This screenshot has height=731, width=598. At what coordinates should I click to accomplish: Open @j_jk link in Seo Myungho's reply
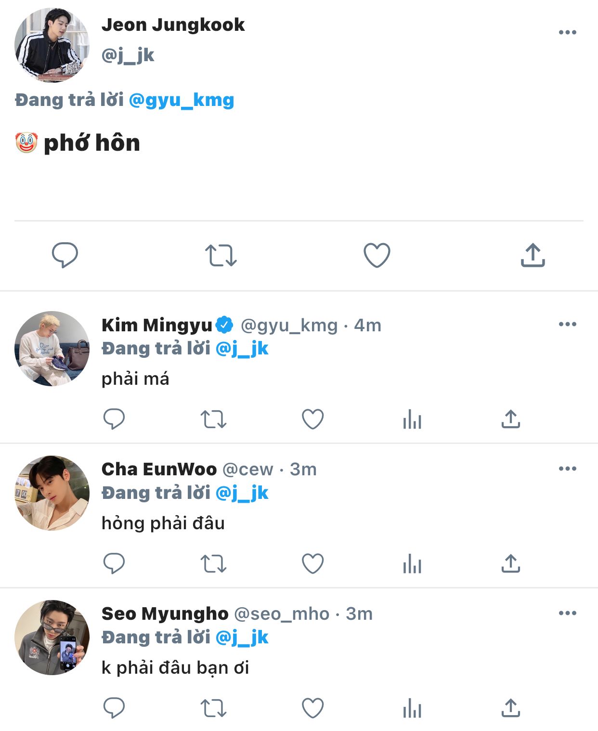point(242,637)
